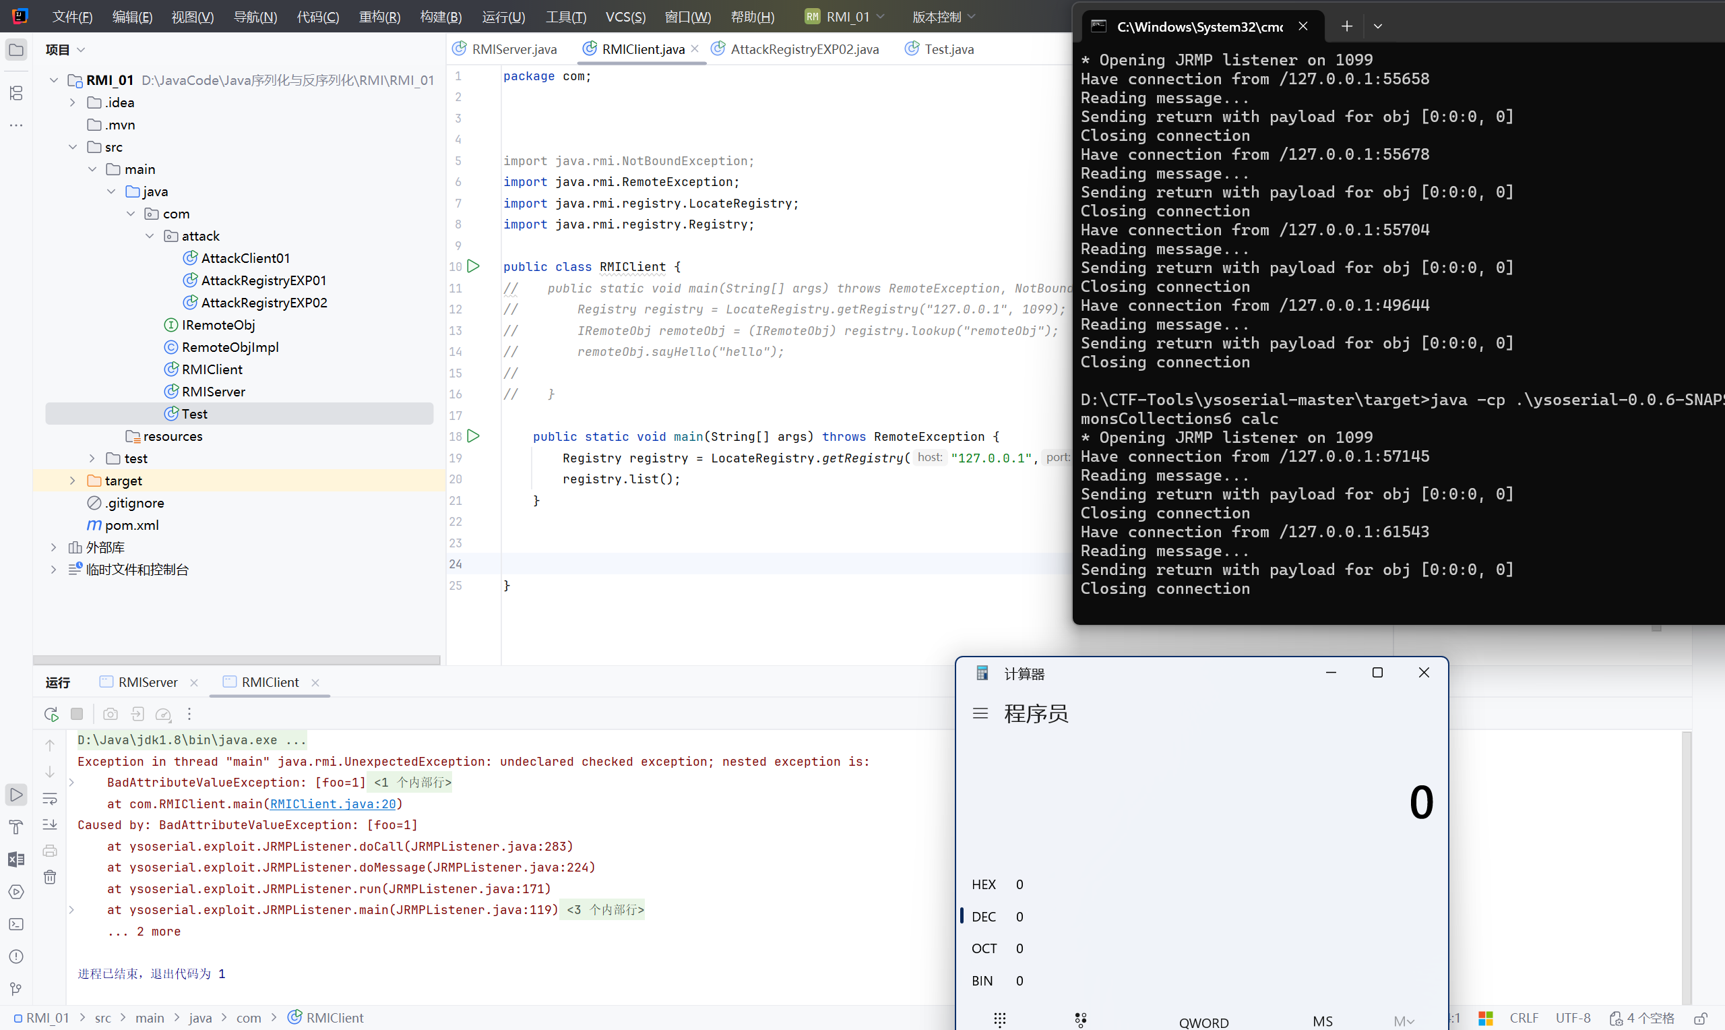Toggle the Project tool window folder button

16,50
